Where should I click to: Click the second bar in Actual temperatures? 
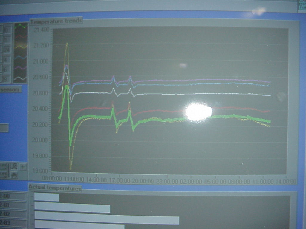[72, 207]
